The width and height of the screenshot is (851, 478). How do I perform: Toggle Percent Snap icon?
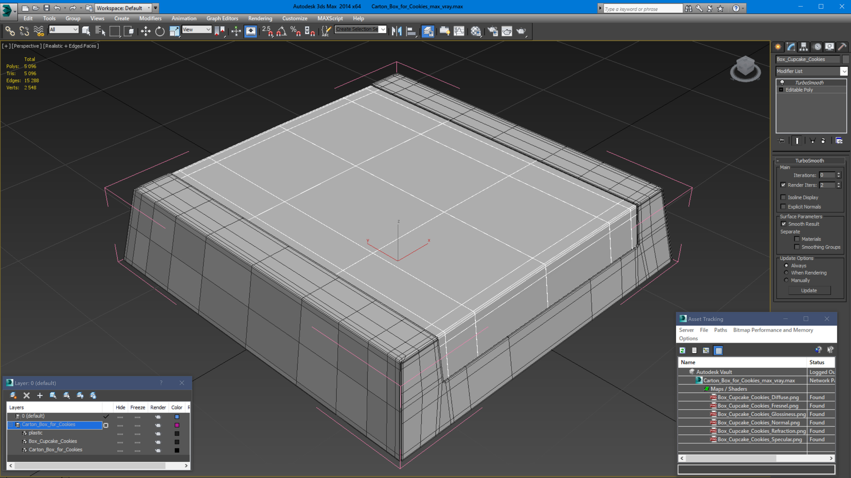[x=295, y=31]
